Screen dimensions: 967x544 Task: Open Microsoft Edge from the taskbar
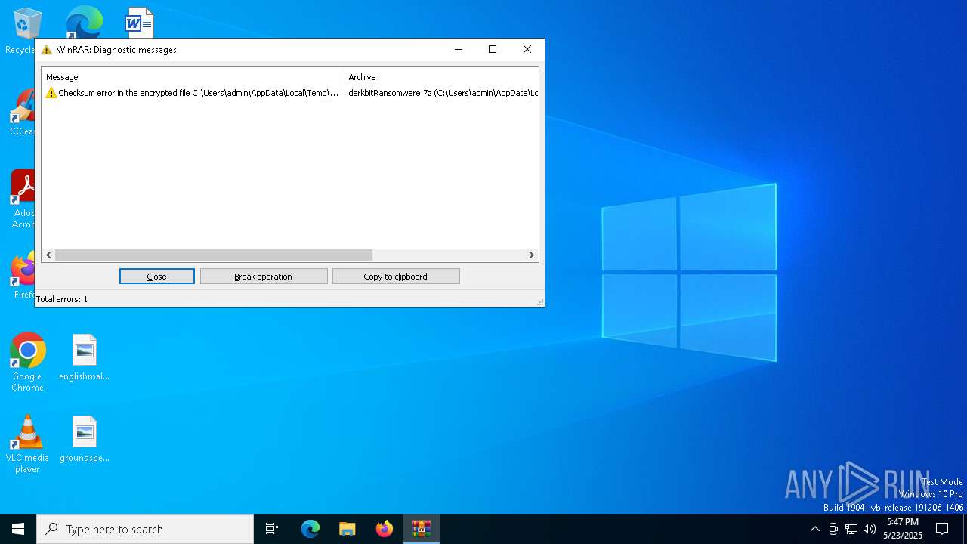[310, 529]
